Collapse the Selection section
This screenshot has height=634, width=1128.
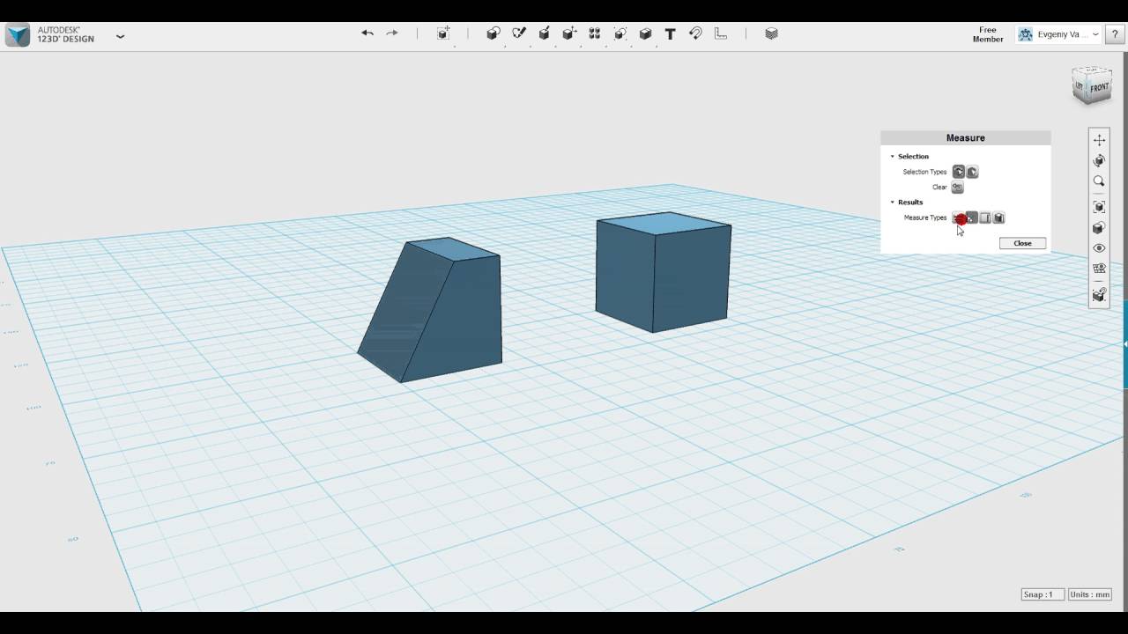point(892,157)
